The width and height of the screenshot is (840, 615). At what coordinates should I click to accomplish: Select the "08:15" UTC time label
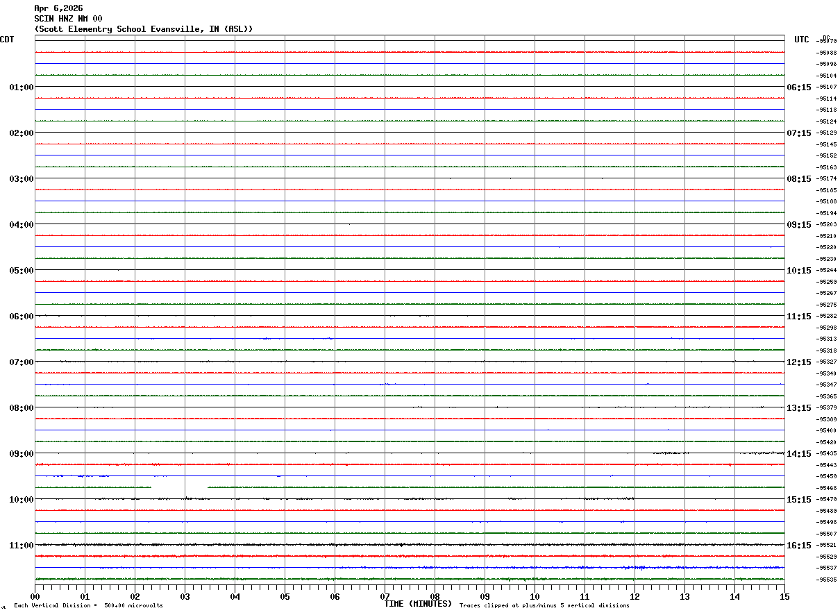tap(798, 179)
